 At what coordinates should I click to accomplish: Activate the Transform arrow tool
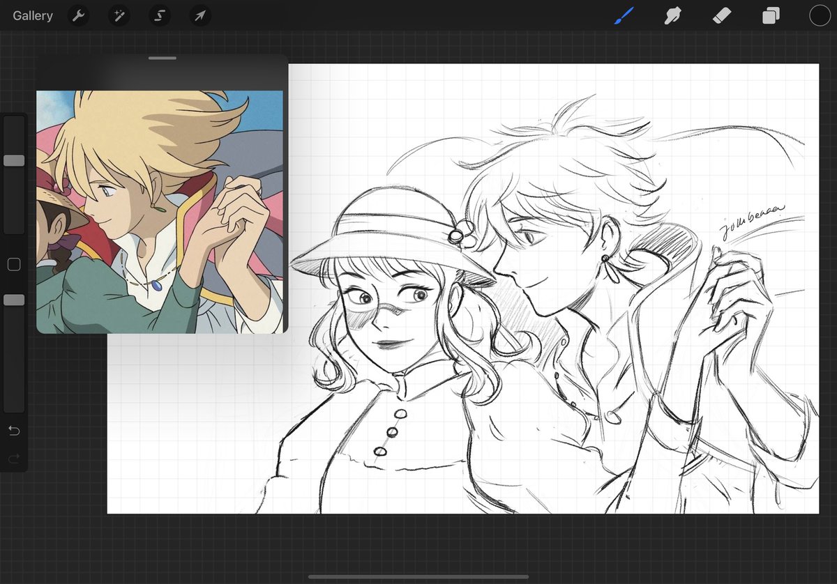click(x=200, y=15)
